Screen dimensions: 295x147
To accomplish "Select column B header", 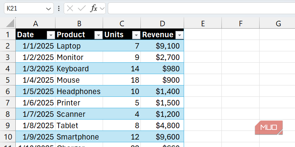I will coord(79,24).
